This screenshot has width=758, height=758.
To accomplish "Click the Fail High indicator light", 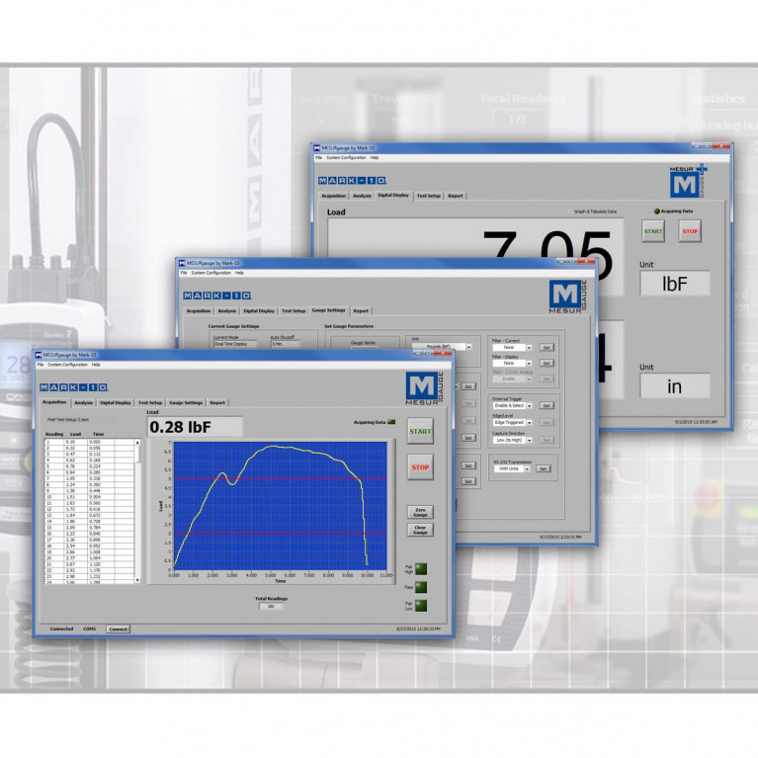I will [x=421, y=569].
